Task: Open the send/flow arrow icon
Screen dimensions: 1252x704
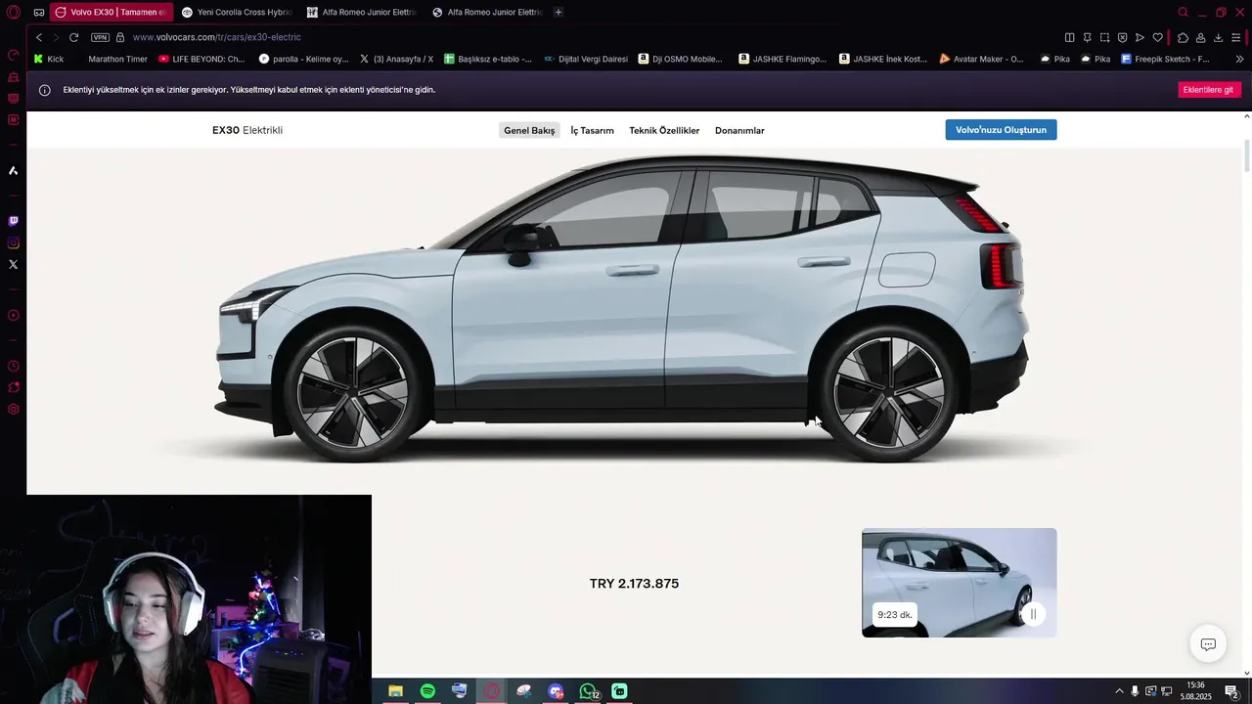Action: [1140, 37]
